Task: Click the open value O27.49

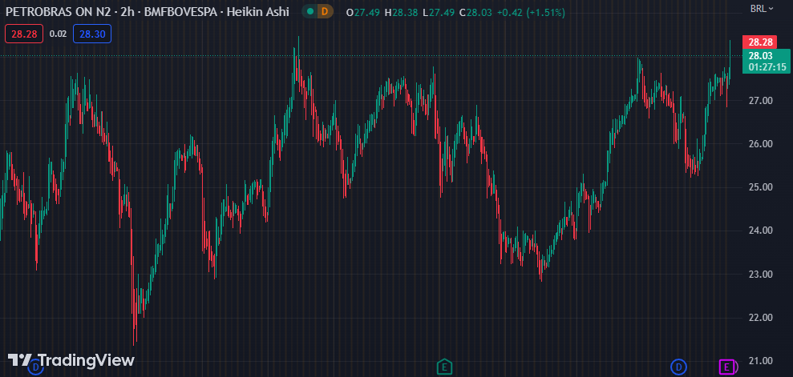Action: pos(362,13)
